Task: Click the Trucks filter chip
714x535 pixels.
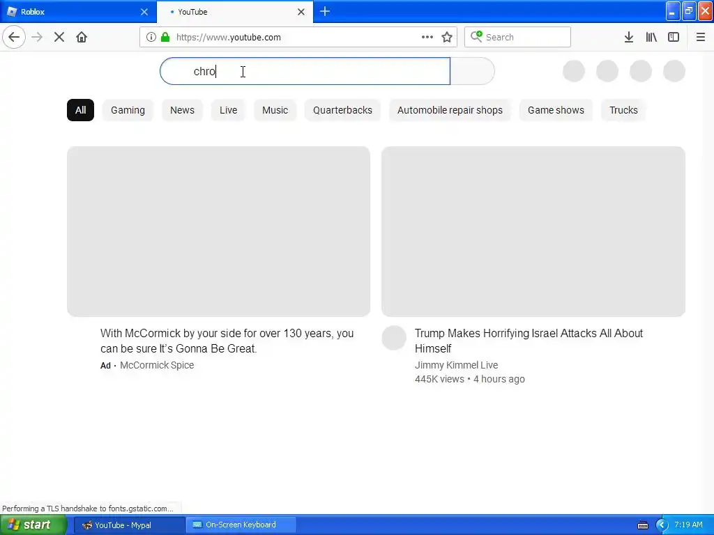Action: (x=624, y=110)
